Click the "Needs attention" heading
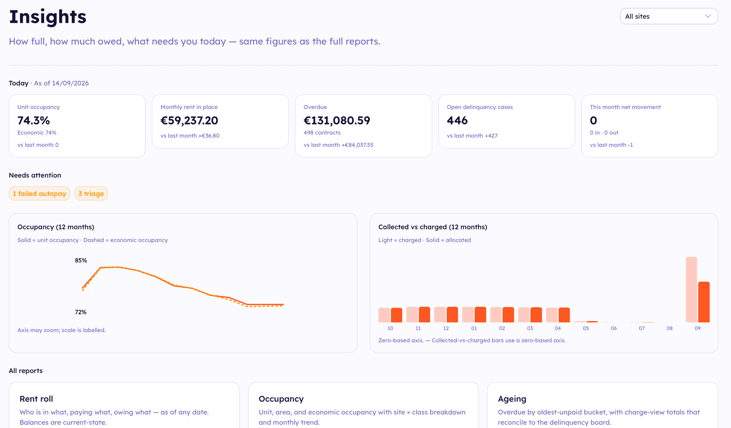Image resolution: width=731 pixels, height=428 pixels. [x=35, y=175]
